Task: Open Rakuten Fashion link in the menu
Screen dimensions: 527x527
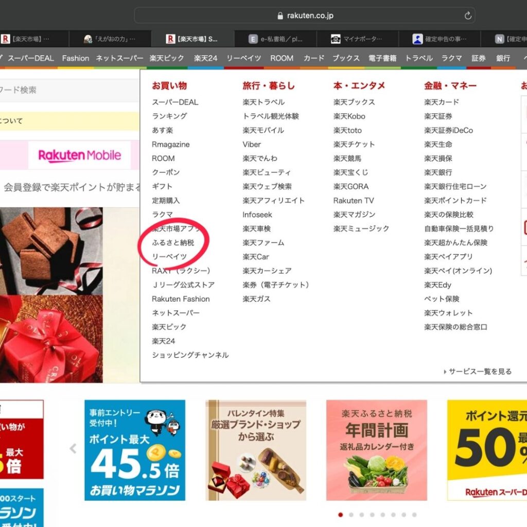Action: pyautogui.click(x=181, y=299)
